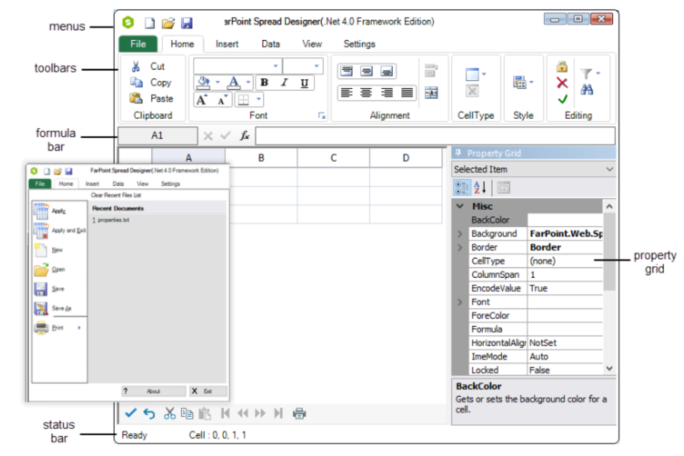Click the Paste icon in Clipboard group

[136, 98]
